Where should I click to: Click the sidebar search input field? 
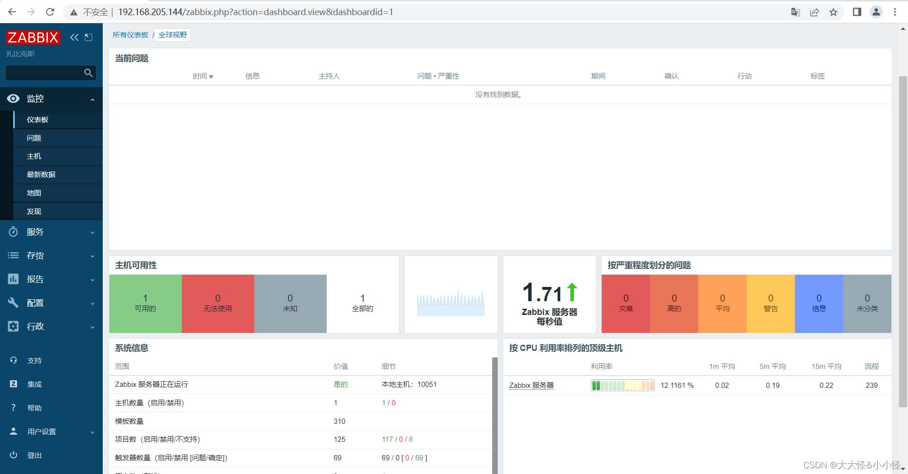[x=44, y=73]
